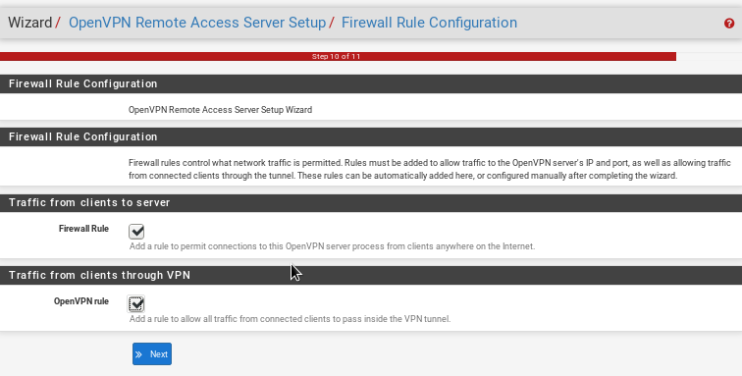
Task: Proceed with the blue Next button
Action: [152, 353]
